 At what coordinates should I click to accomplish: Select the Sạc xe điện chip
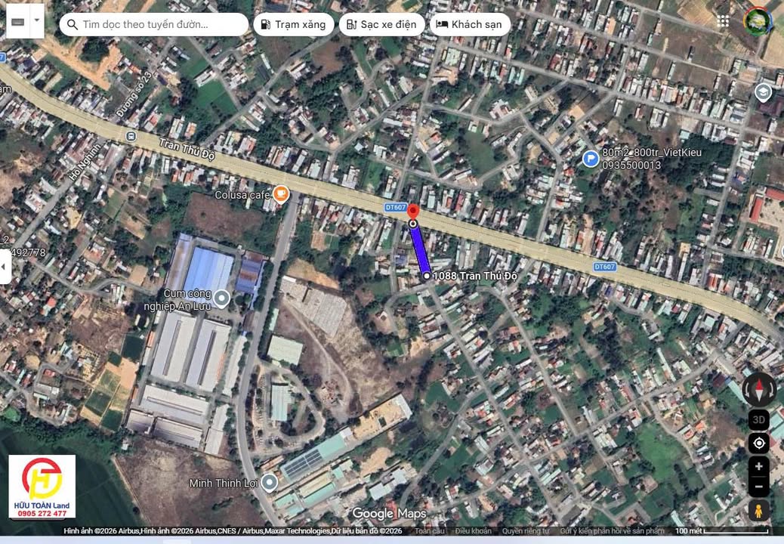pos(381,24)
